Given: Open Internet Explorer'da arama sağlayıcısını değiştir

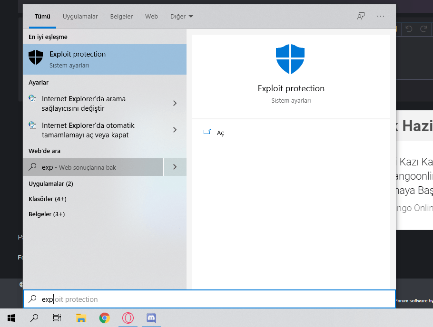Looking at the screenshot, I should click(93, 103).
